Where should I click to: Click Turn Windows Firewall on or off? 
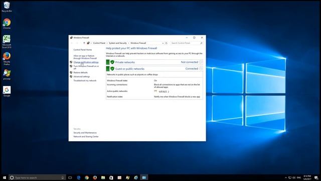(x=86, y=67)
